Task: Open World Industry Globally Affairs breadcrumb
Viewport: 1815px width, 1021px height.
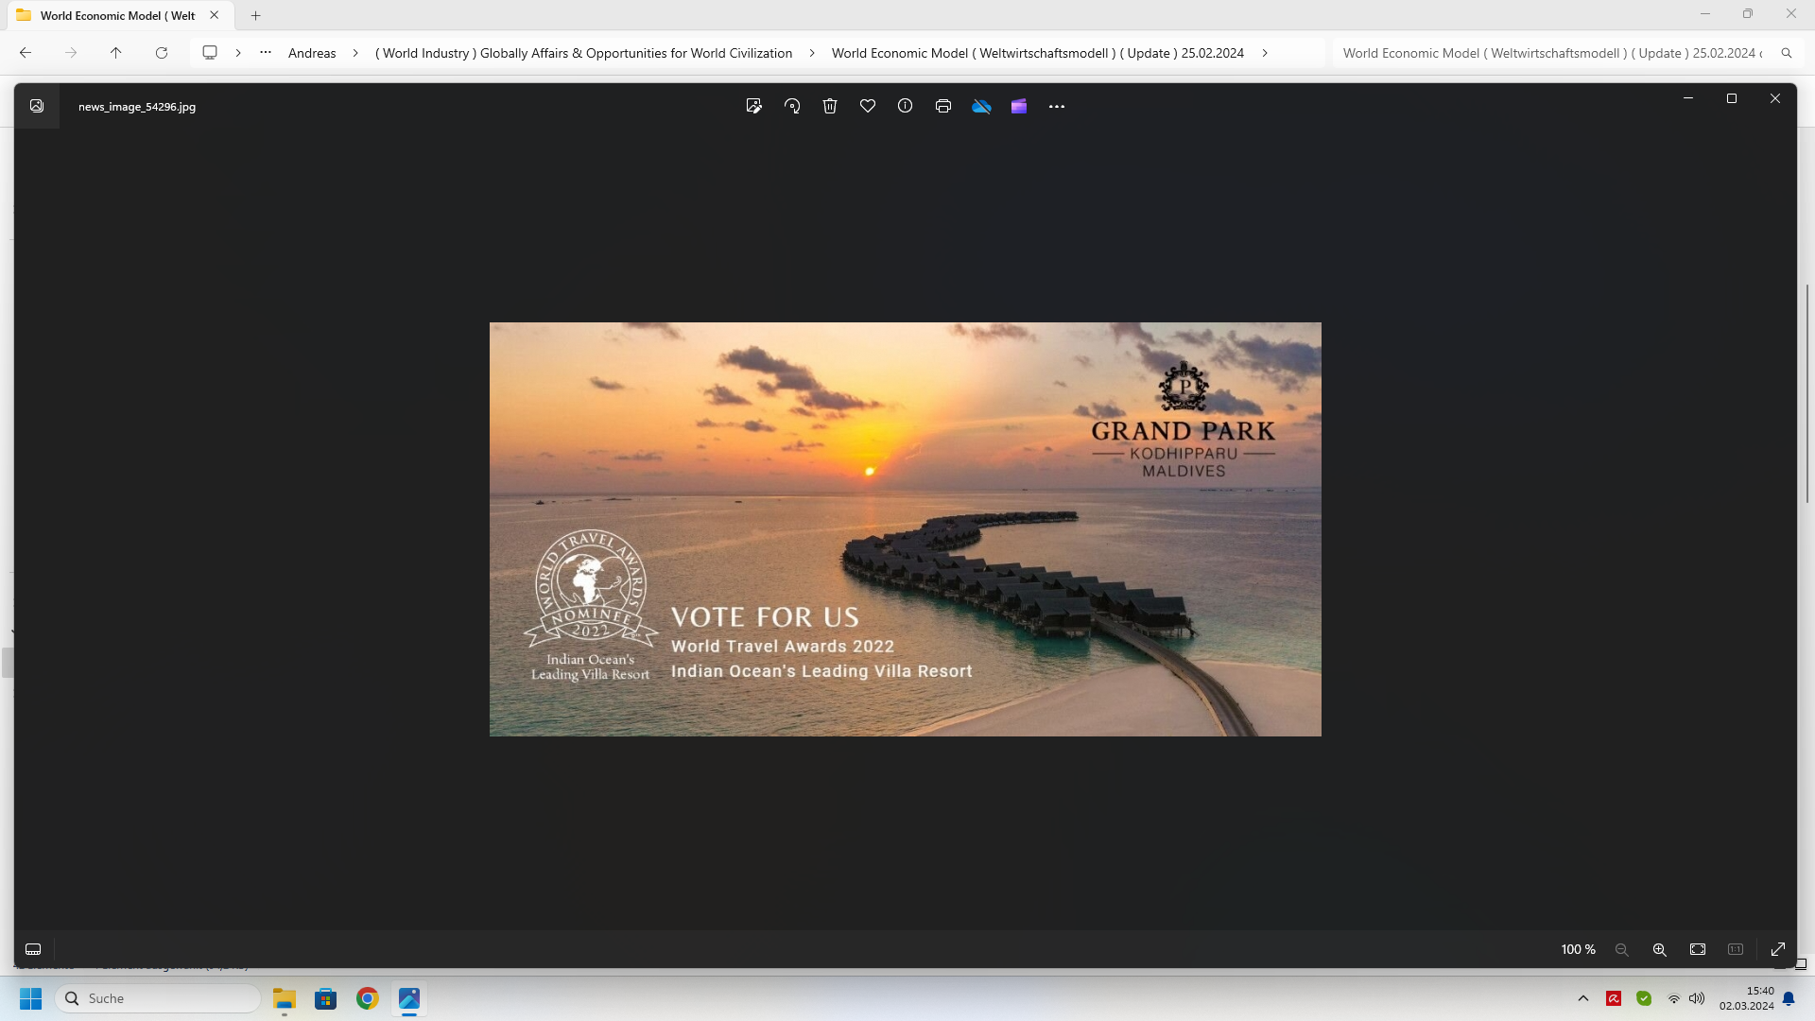Action: click(583, 53)
